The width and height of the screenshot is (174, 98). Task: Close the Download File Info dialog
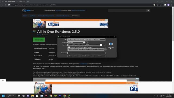[114, 37]
